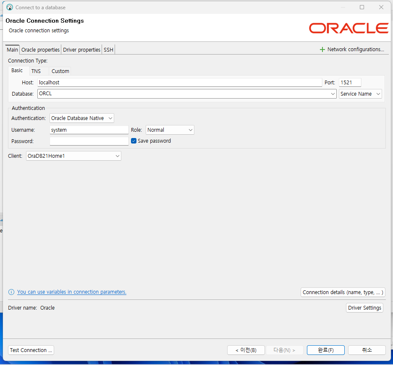The width and height of the screenshot is (393, 365).
Task: Click the Test Connection button
Action: (31, 350)
